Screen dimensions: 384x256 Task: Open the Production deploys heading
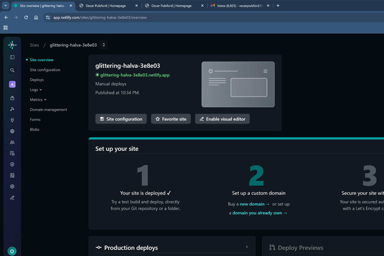(131, 248)
